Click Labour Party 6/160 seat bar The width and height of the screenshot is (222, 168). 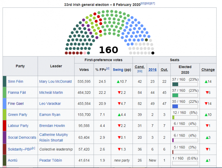click(x=185, y=128)
